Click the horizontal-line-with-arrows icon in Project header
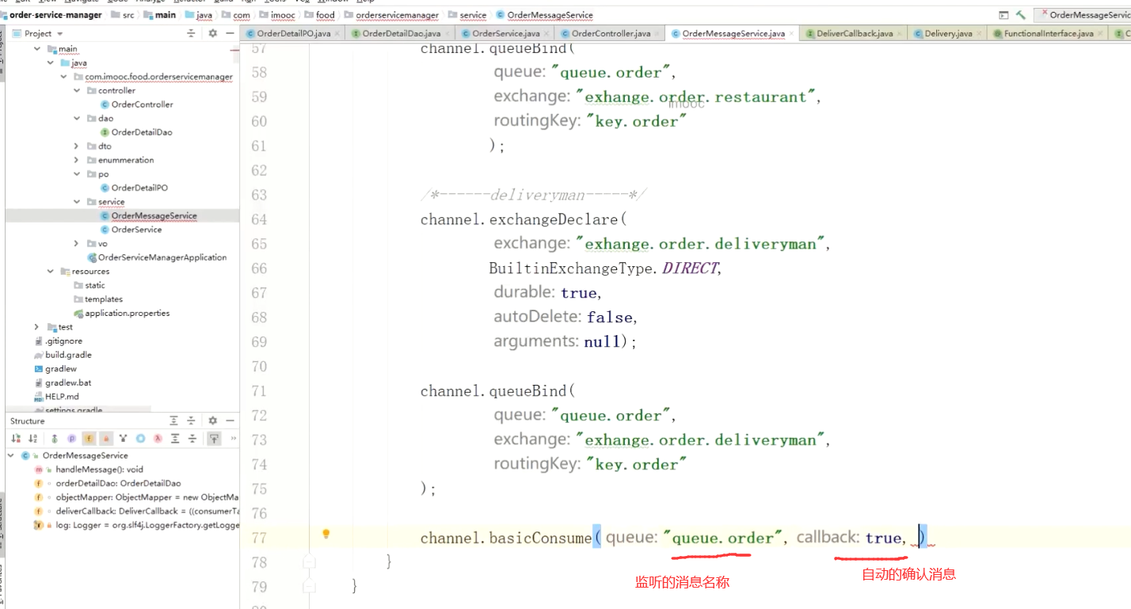Screen dimensions: 1131x609 click(191, 33)
